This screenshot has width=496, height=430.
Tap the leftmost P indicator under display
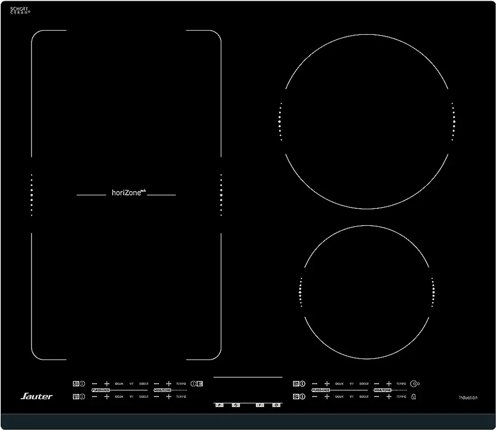pyautogui.click(x=219, y=405)
